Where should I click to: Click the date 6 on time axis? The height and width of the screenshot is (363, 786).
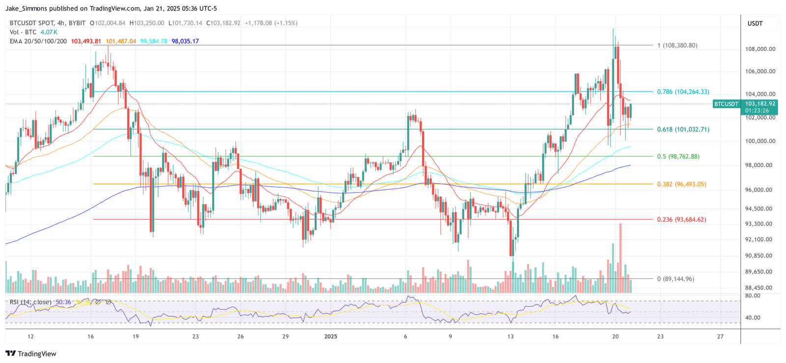405,336
